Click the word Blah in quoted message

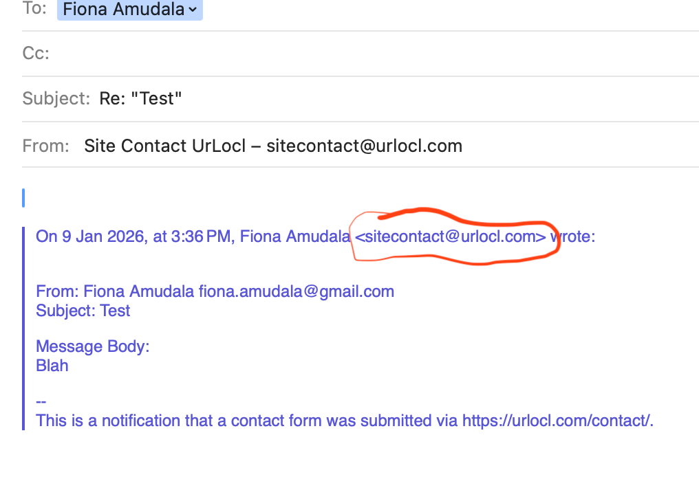[52, 366]
